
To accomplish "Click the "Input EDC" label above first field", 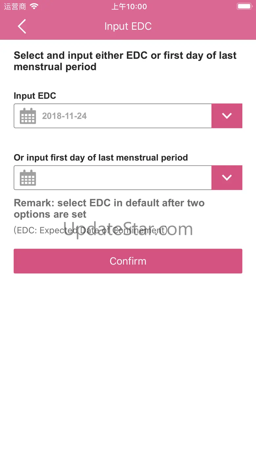I will pyautogui.click(x=35, y=96).
